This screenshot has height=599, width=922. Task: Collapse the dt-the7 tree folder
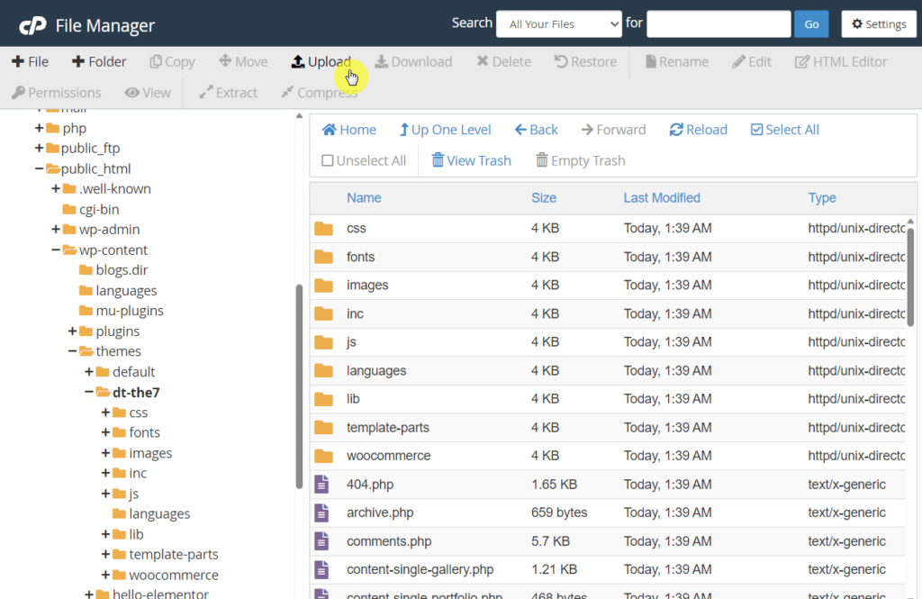[89, 392]
